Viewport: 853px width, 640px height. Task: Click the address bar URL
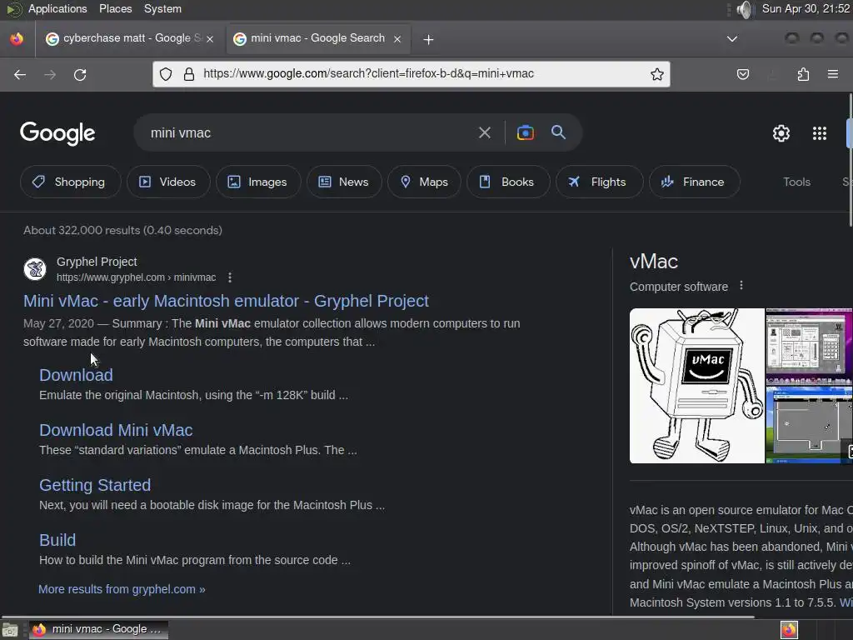pos(368,73)
